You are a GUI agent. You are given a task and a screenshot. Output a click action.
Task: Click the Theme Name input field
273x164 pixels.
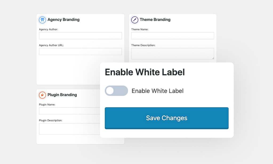point(172,35)
